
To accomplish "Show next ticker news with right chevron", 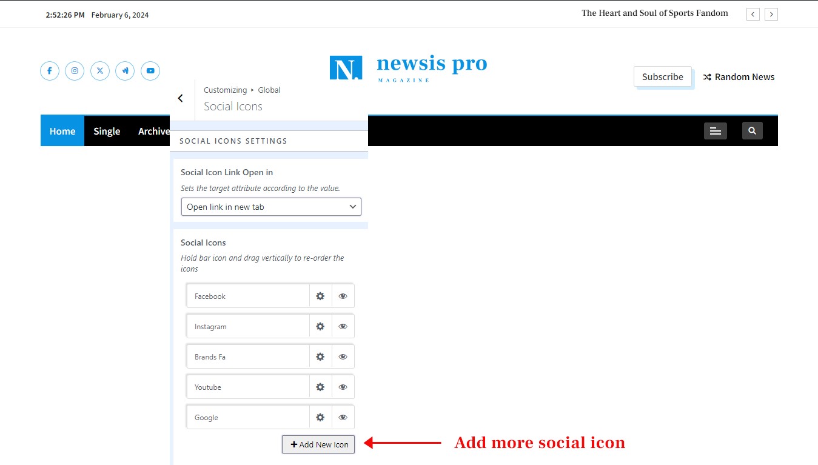I will point(771,14).
